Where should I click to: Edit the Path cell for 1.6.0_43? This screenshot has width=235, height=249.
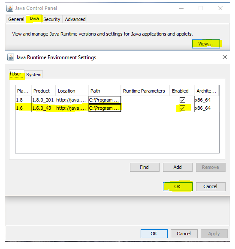105,108
